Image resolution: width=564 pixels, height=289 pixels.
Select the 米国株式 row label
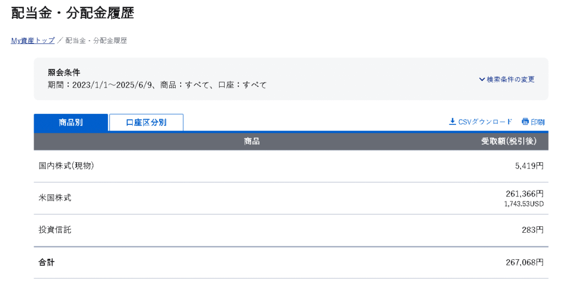(x=55, y=198)
